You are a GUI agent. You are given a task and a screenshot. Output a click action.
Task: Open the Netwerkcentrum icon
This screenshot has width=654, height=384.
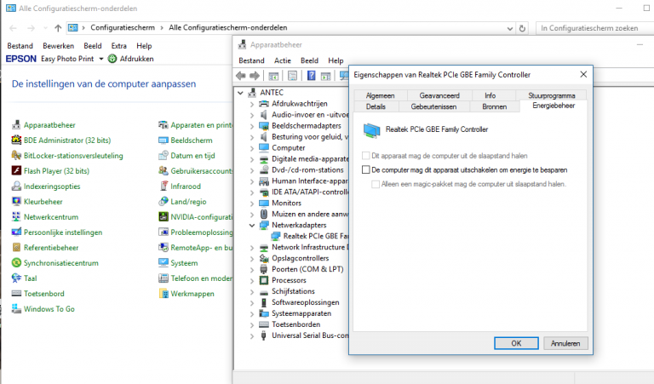click(x=16, y=217)
